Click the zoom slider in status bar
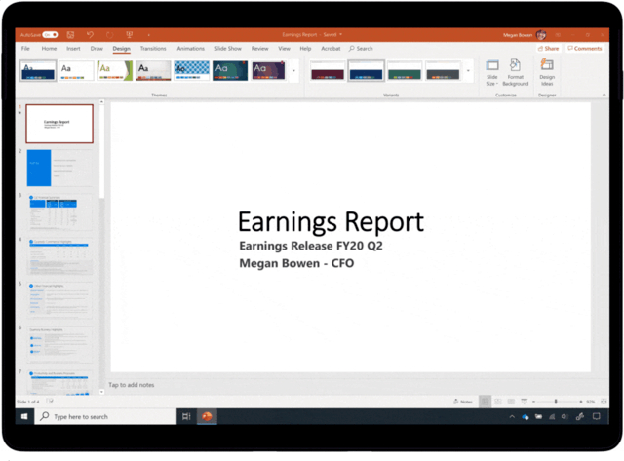Screen dimensions: 624x461 pos(556,402)
